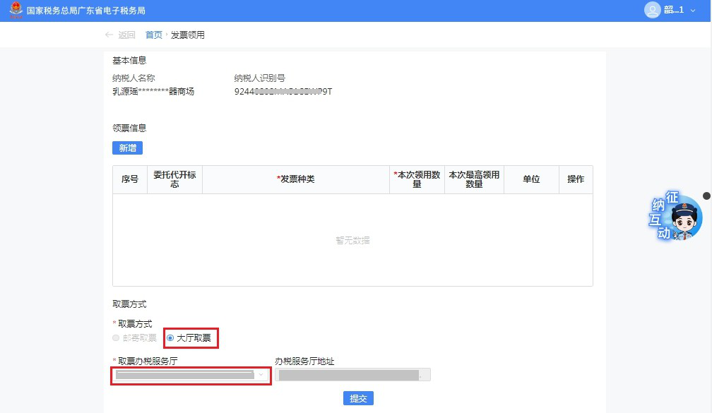The image size is (712, 413).
Task: Go to 首页 breadcrumb link
Action: point(153,35)
